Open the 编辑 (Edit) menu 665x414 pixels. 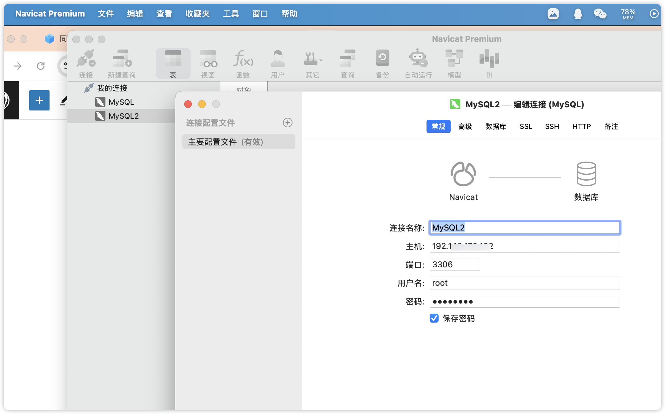pyautogui.click(x=135, y=14)
